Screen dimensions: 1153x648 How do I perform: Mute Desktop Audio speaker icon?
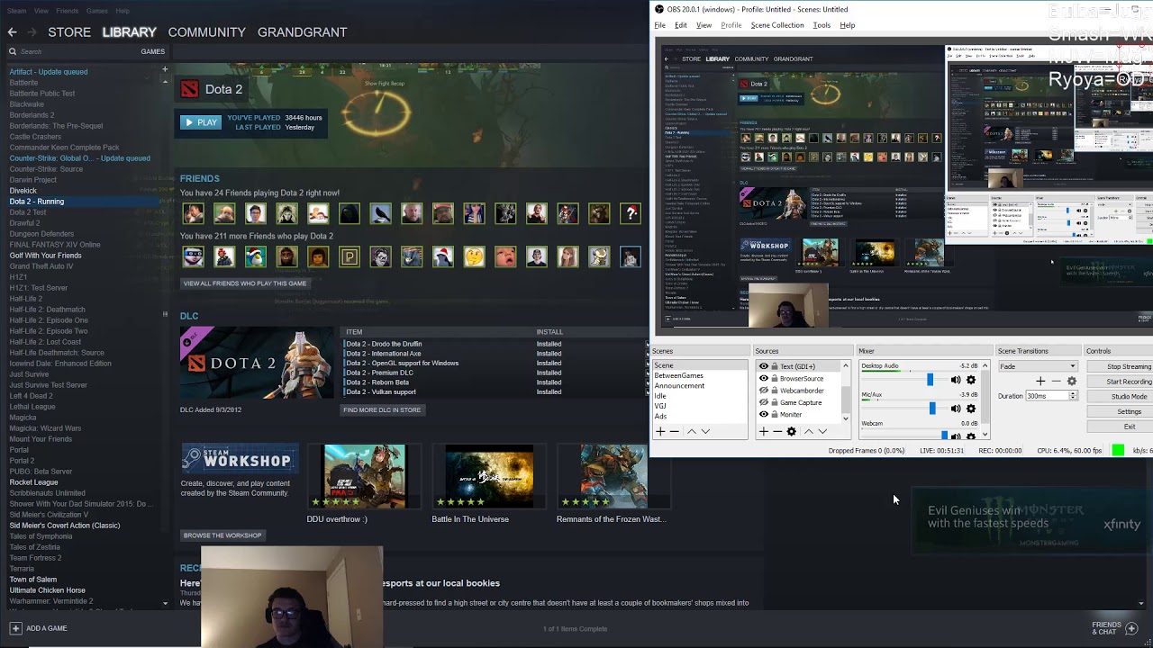956,380
